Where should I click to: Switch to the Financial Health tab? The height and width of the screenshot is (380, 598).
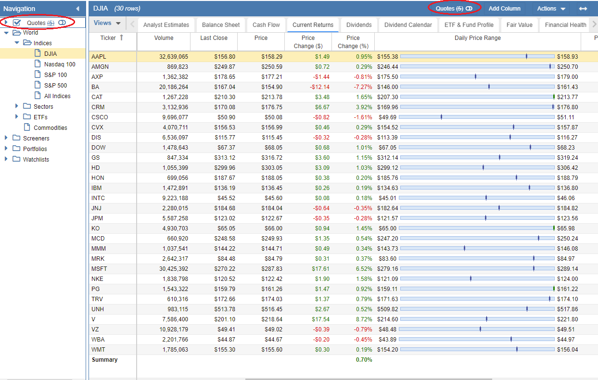[x=566, y=25]
